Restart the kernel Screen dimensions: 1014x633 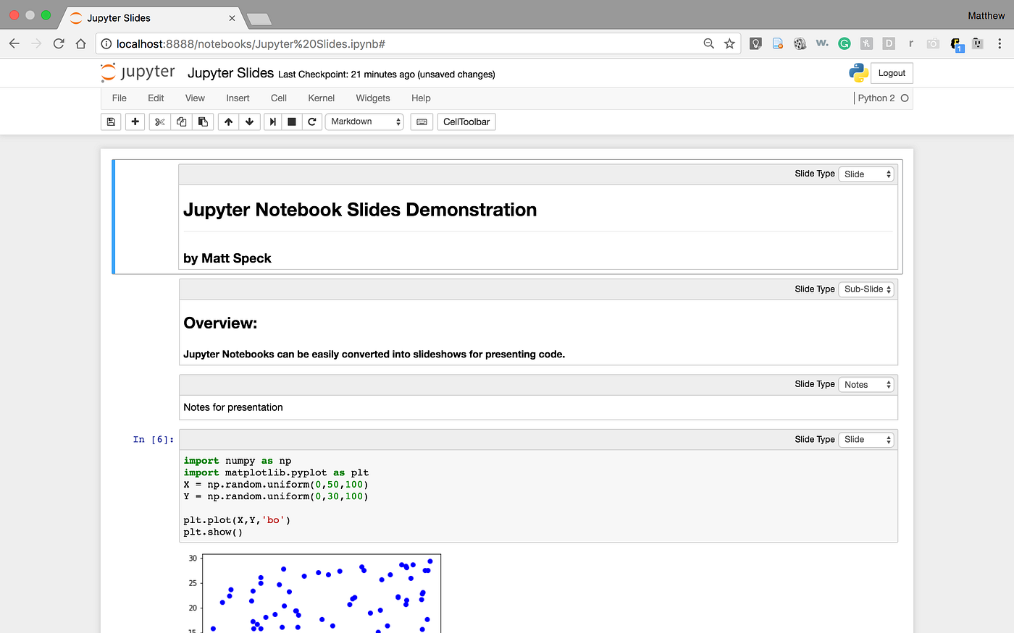click(312, 122)
